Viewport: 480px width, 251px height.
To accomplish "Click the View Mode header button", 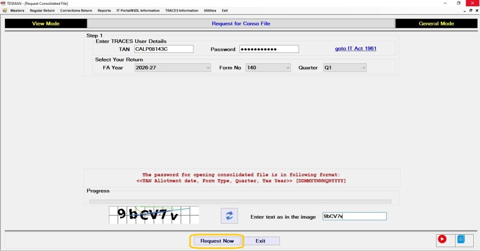I will pyautogui.click(x=46, y=24).
